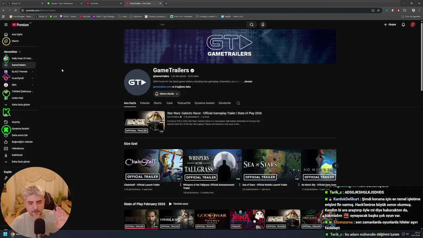Reload the page
This screenshot has width=423, height=238.
click(15, 10)
